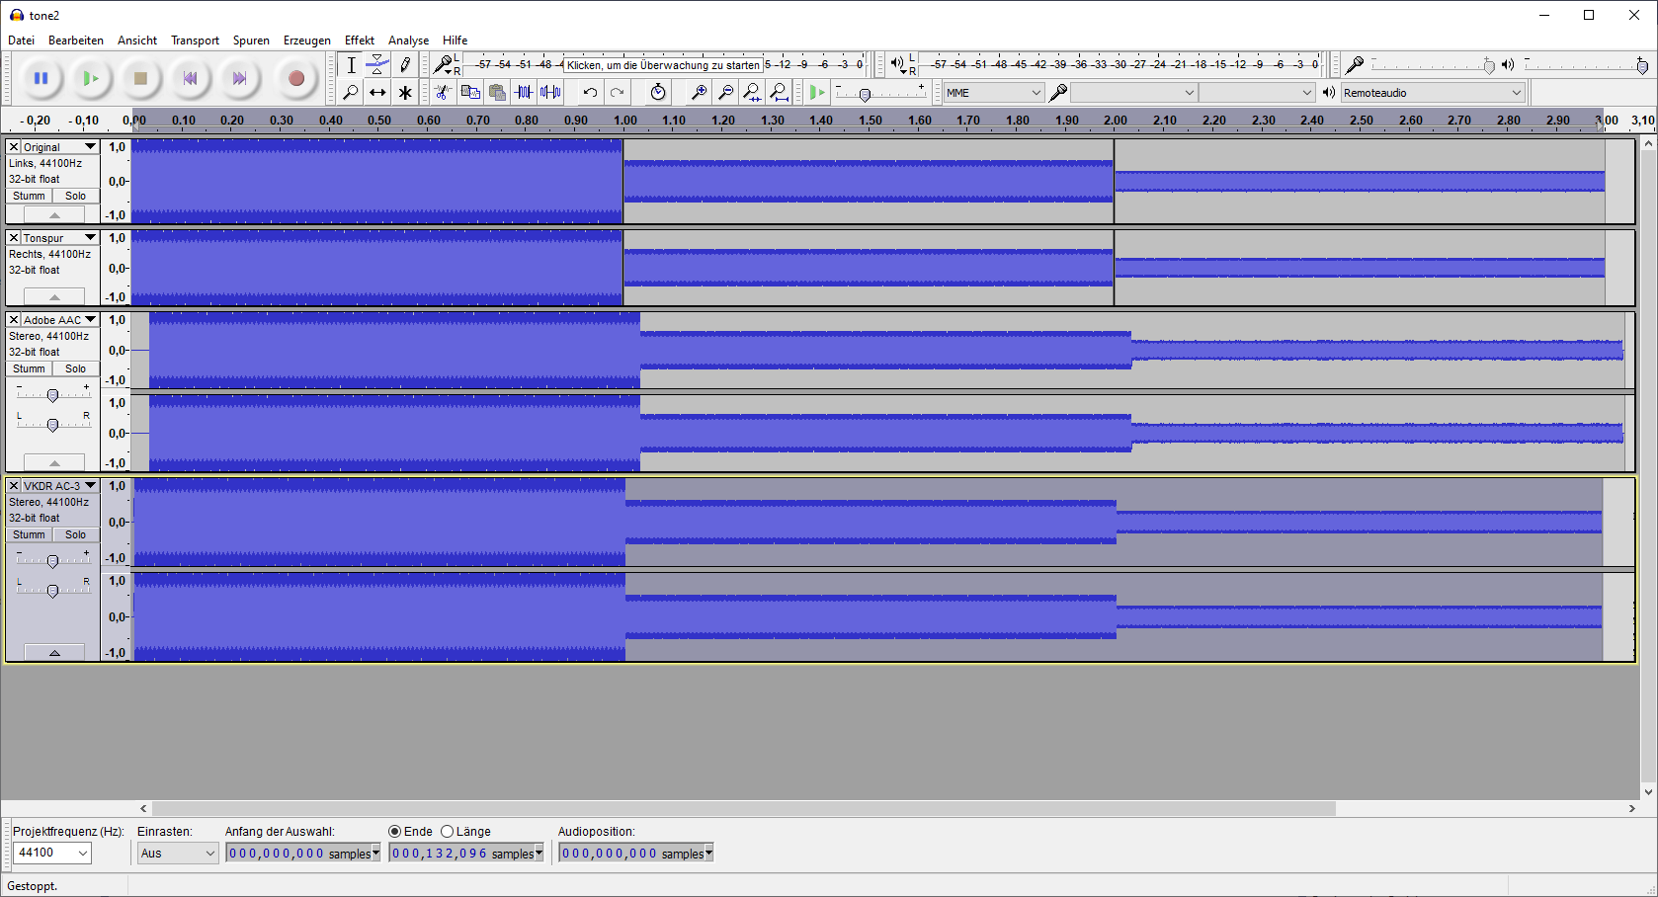Select the Länge radio button

click(448, 832)
